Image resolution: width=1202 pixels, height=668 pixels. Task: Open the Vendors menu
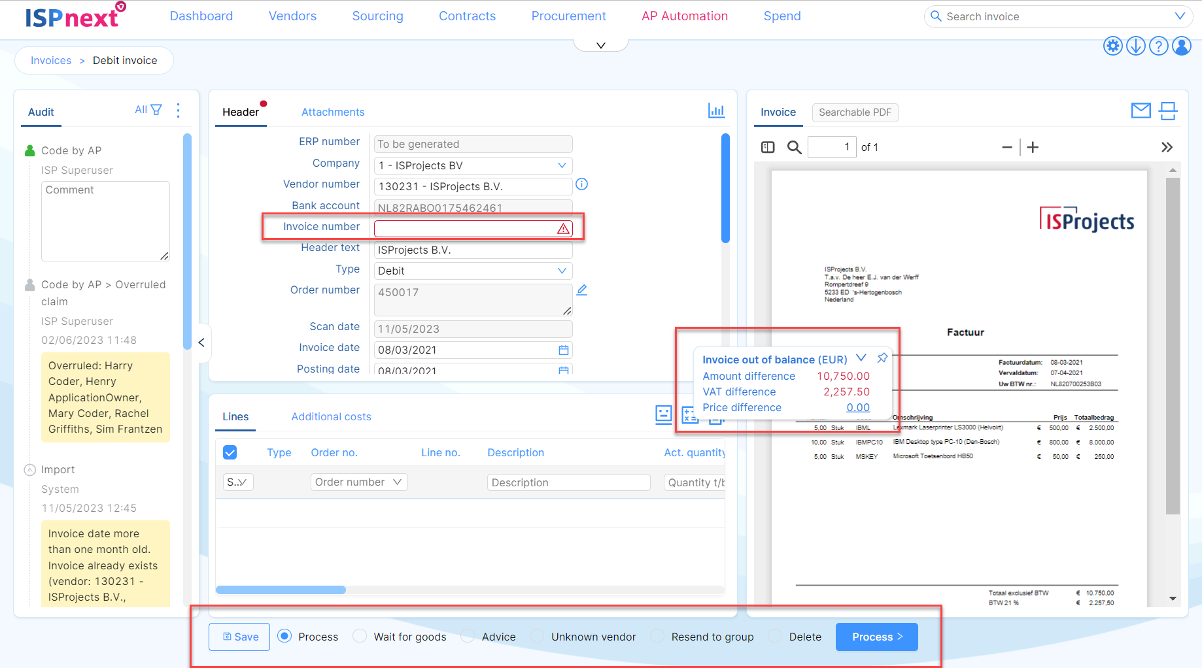[292, 16]
